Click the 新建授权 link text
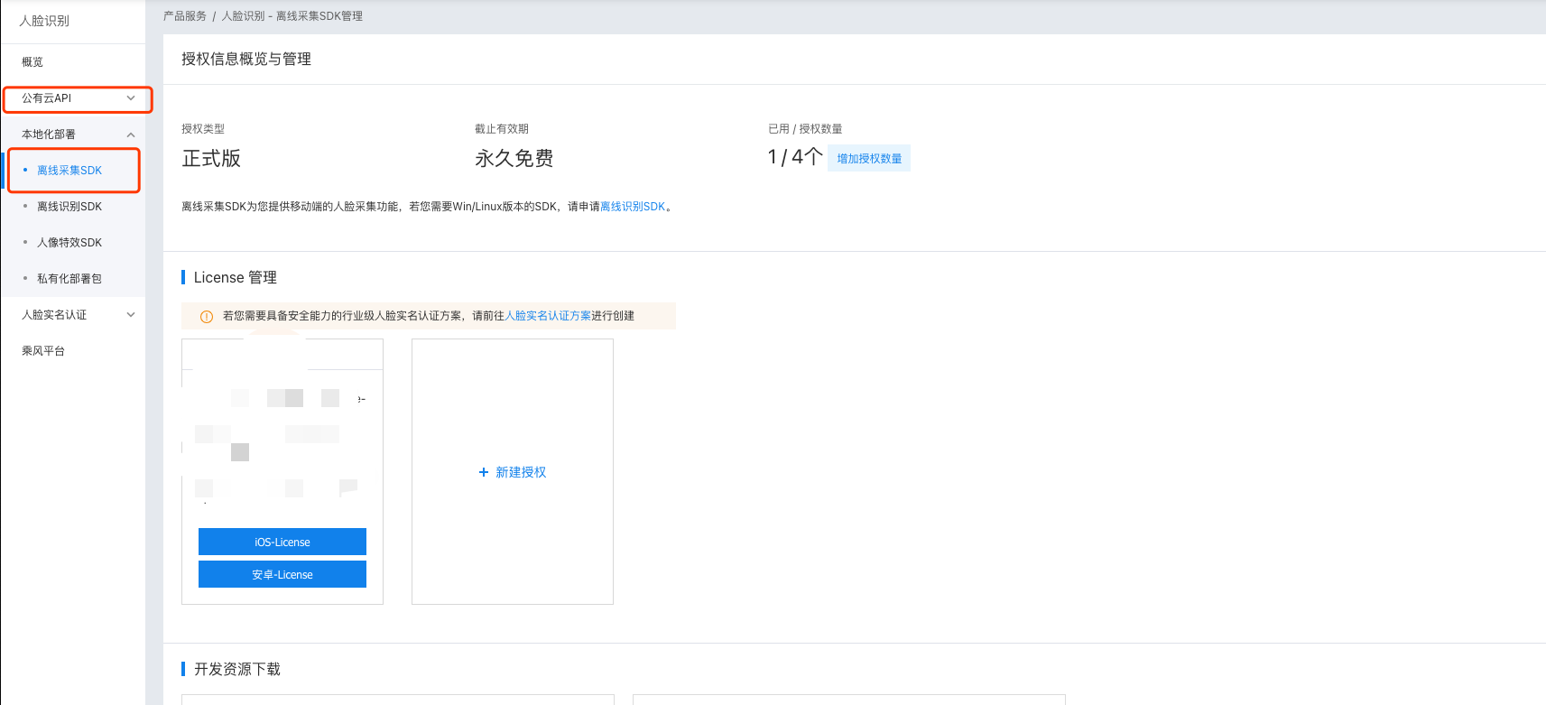The width and height of the screenshot is (1546, 705). point(521,472)
